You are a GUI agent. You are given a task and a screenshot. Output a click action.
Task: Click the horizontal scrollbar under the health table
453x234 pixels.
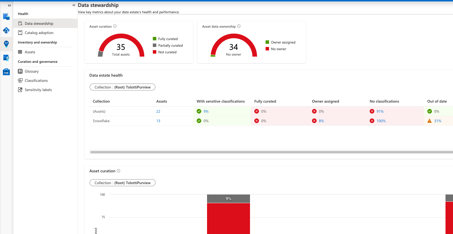pyautogui.click(x=271, y=152)
